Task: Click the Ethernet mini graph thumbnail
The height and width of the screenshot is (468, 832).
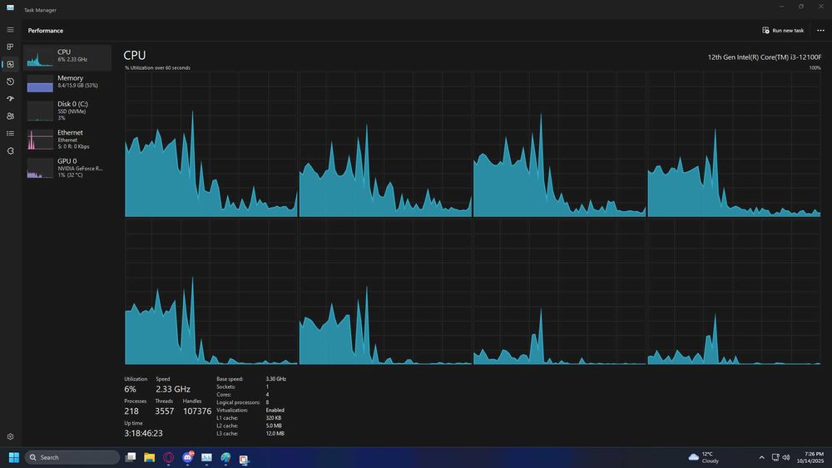Action: (x=40, y=140)
